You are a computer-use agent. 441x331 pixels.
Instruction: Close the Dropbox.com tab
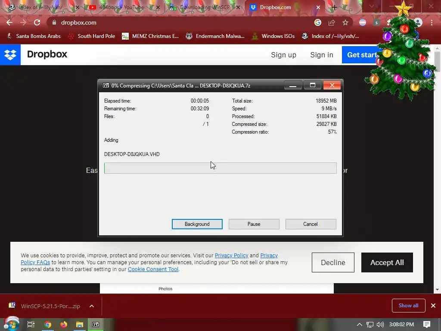(318, 8)
